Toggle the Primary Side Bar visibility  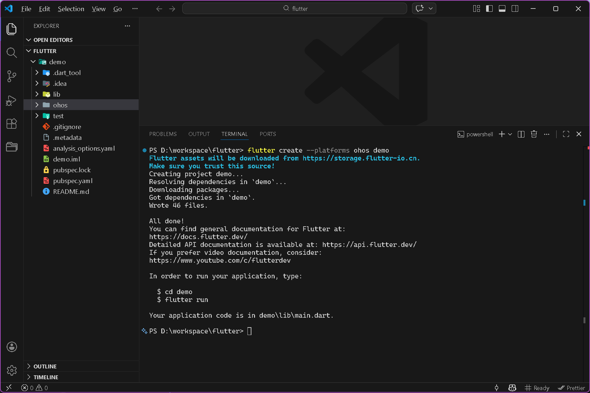coord(489,9)
